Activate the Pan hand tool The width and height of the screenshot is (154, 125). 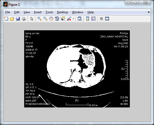click(x=51, y=19)
